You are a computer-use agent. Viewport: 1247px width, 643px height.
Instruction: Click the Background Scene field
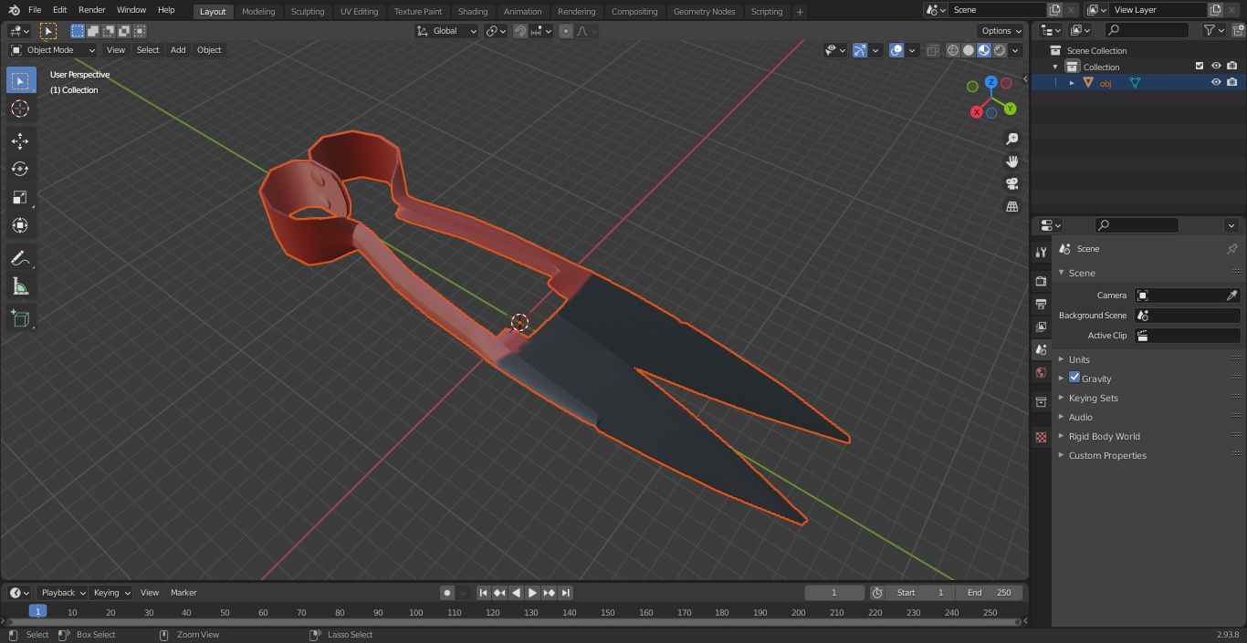point(1187,316)
